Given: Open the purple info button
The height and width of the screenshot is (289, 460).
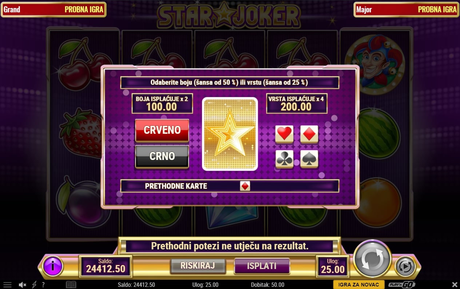Looking at the screenshot, I should pyautogui.click(x=53, y=266).
